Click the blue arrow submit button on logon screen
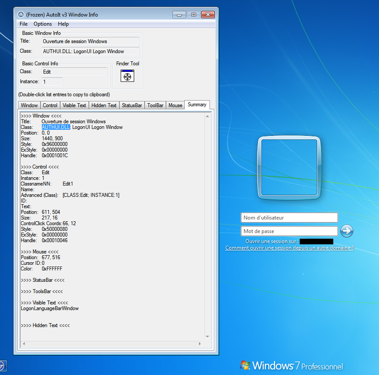379x375 pixels. (347, 231)
